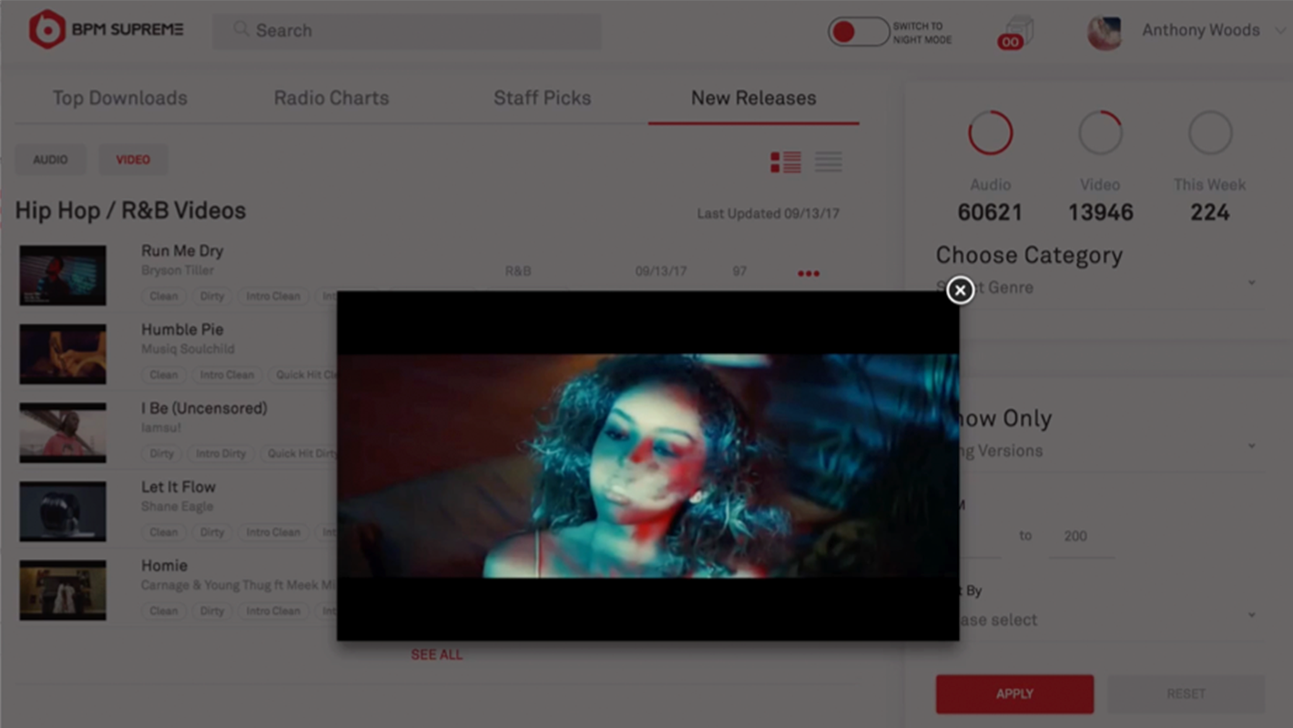This screenshot has width=1293, height=728.
Task: Click the SEE ALL link
Action: (436, 654)
